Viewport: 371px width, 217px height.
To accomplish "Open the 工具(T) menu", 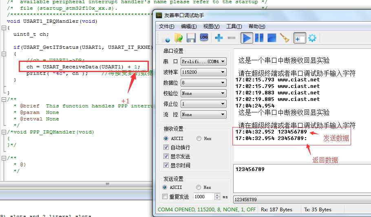I will (234, 26).
